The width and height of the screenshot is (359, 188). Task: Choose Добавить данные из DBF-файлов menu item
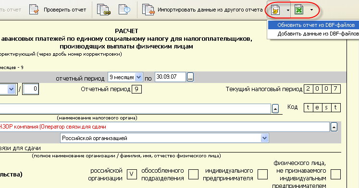[313, 34]
